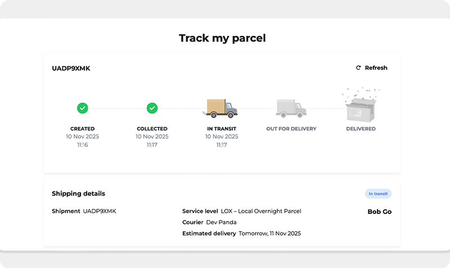Click the Refresh circular arrow icon
Image resolution: width=450 pixels, height=269 pixels.
[358, 67]
